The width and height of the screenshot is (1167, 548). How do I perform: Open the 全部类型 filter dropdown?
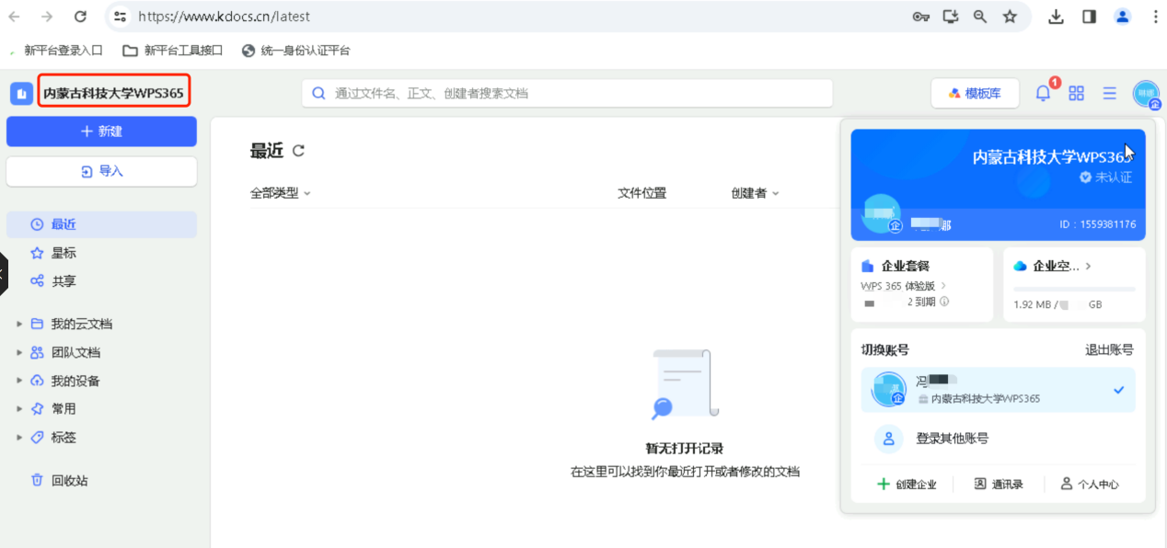pyautogui.click(x=280, y=192)
